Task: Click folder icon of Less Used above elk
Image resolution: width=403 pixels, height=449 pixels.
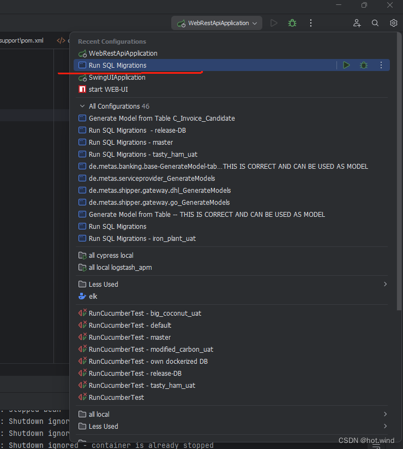Action: 82,285
